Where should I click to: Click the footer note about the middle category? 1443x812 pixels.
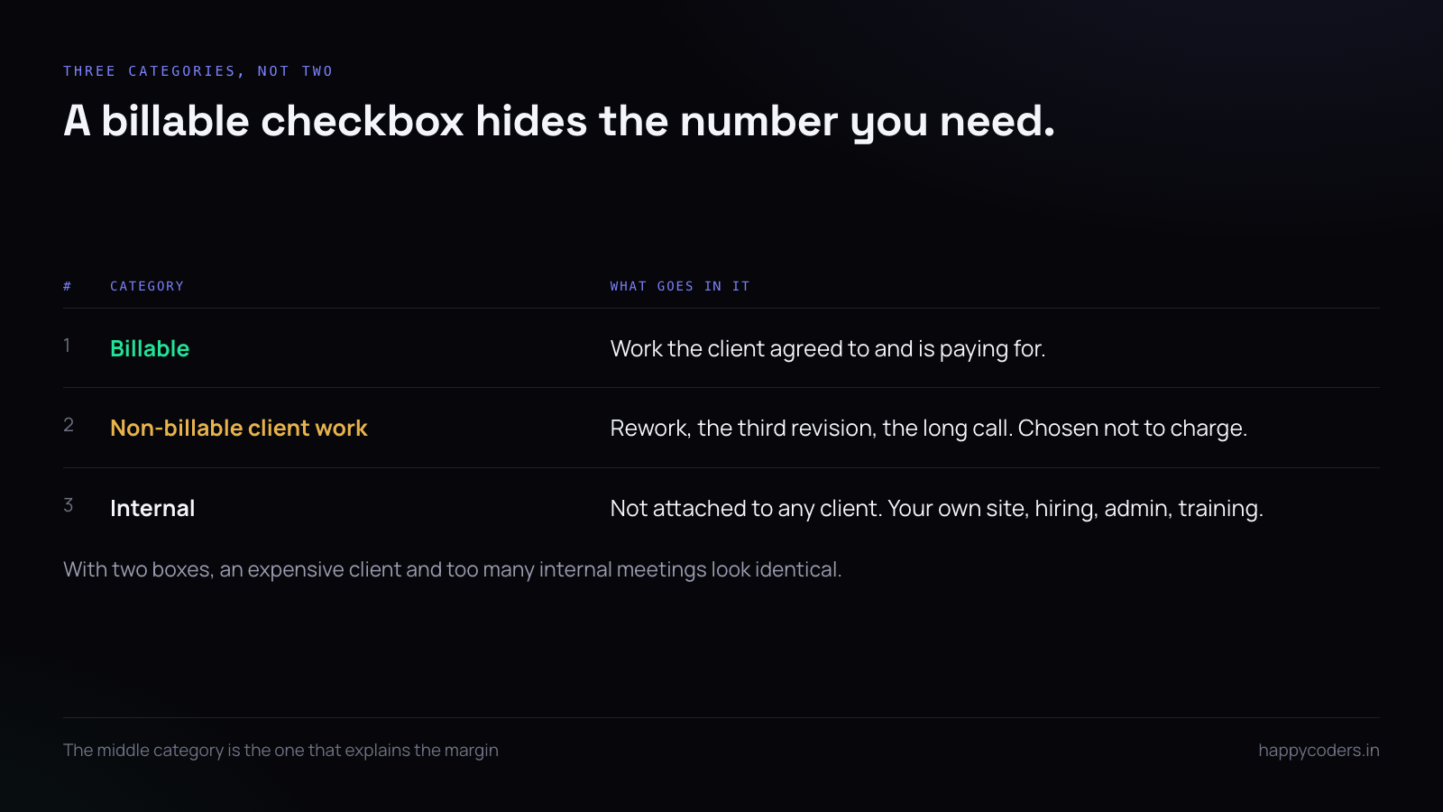point(280,751)
